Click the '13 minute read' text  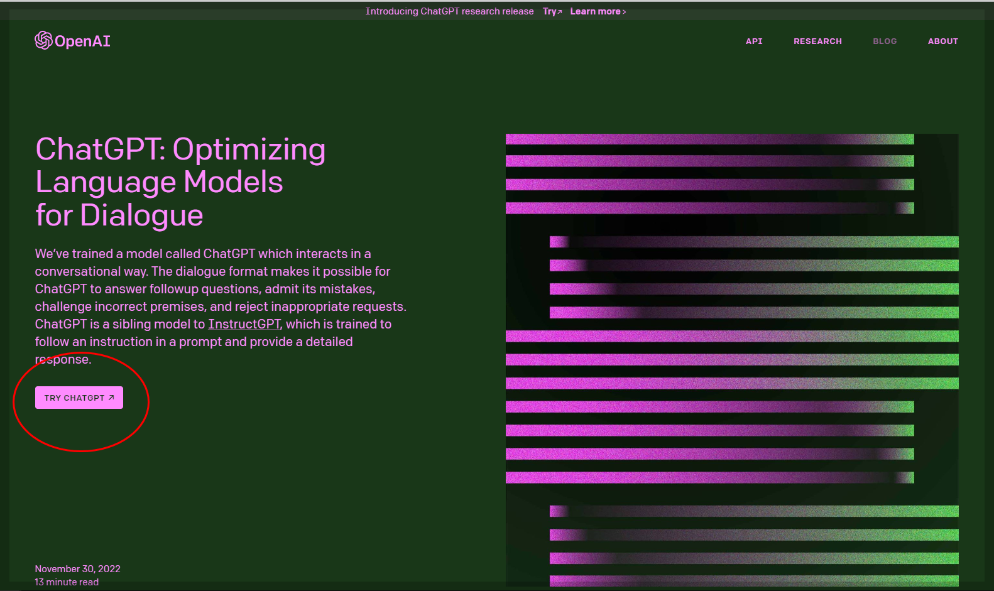[67, 582]
